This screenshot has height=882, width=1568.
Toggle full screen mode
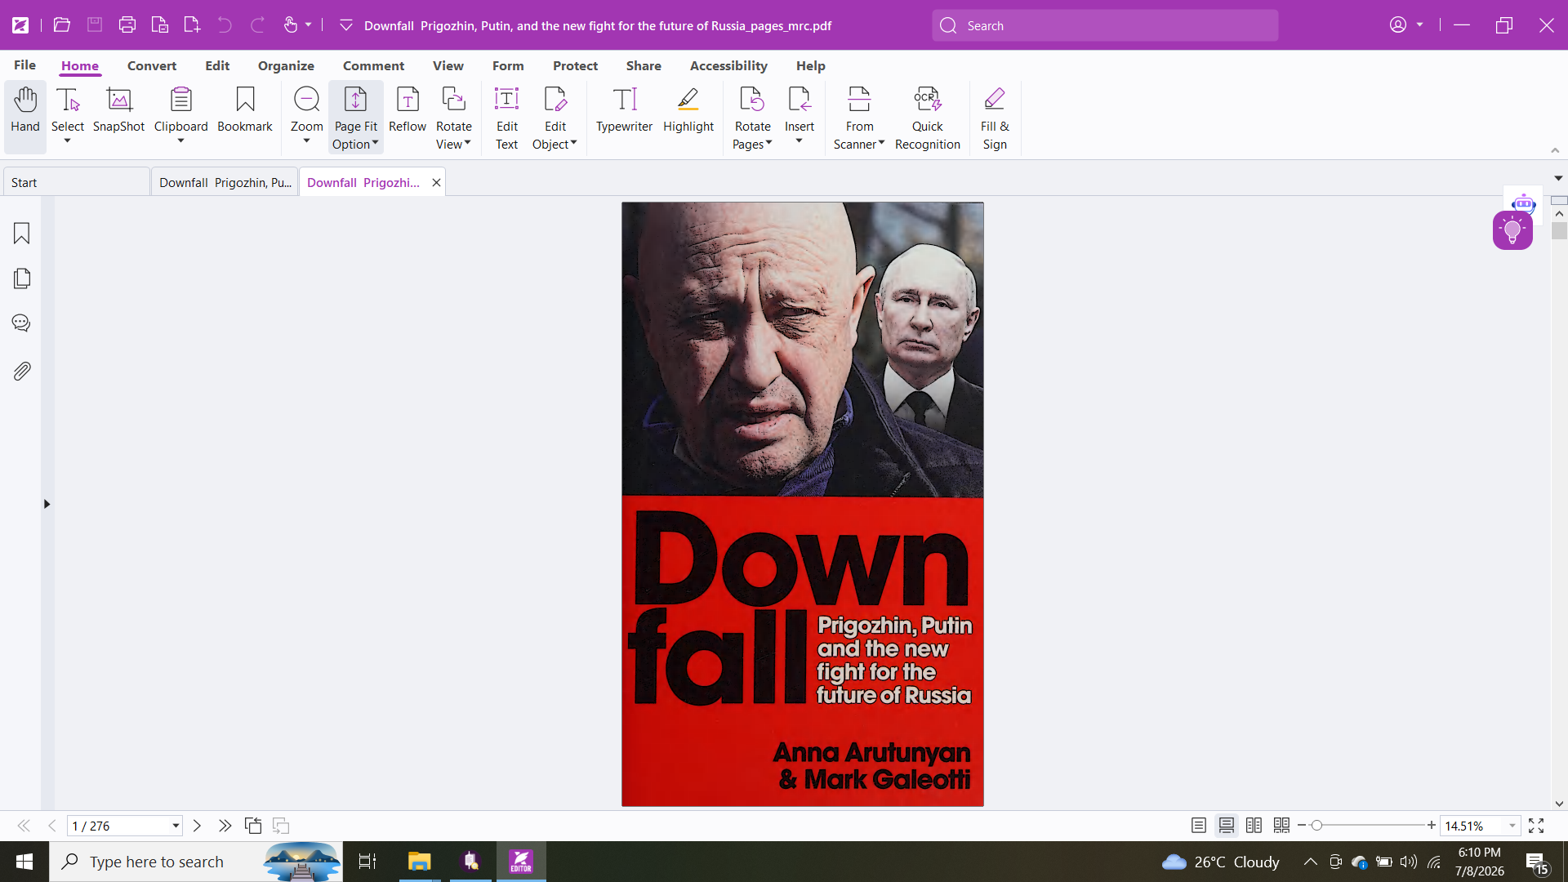(x=1536, y=826)
